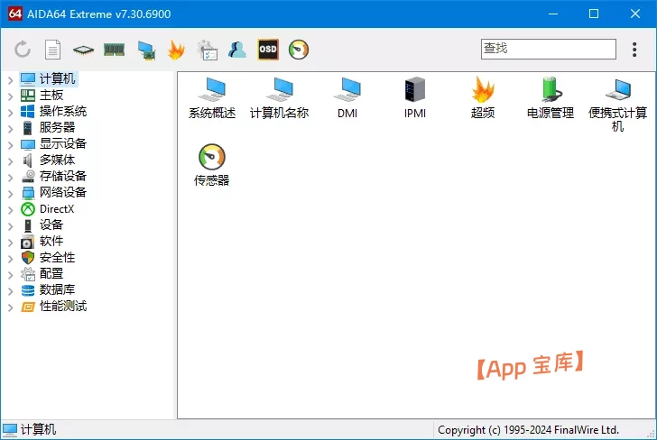
Task: Click the sensor gauge toolbar icon
Action: coord(299,50)
